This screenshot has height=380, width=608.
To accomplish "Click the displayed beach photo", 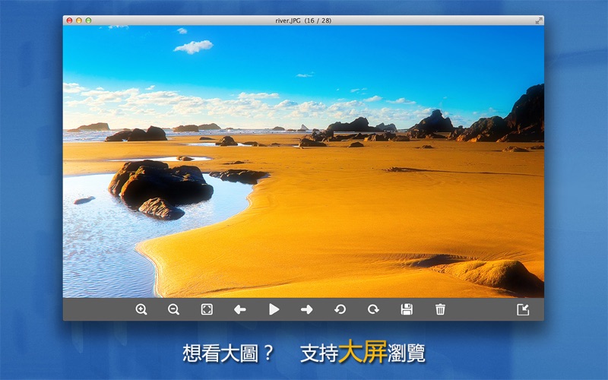I will [x=303, y=162].
